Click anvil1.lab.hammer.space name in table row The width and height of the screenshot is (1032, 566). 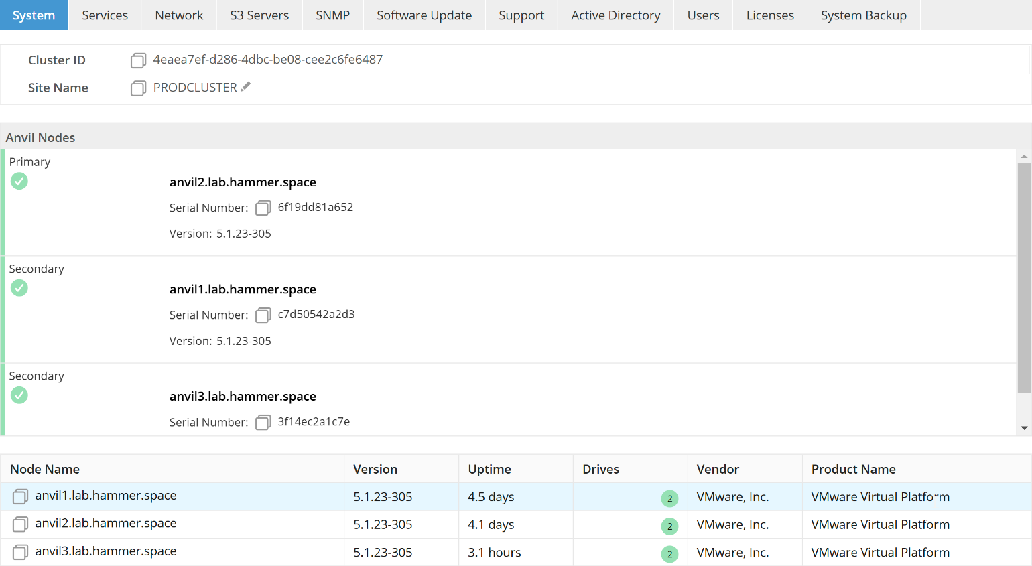pyautogui.click(x=106, y=496)
